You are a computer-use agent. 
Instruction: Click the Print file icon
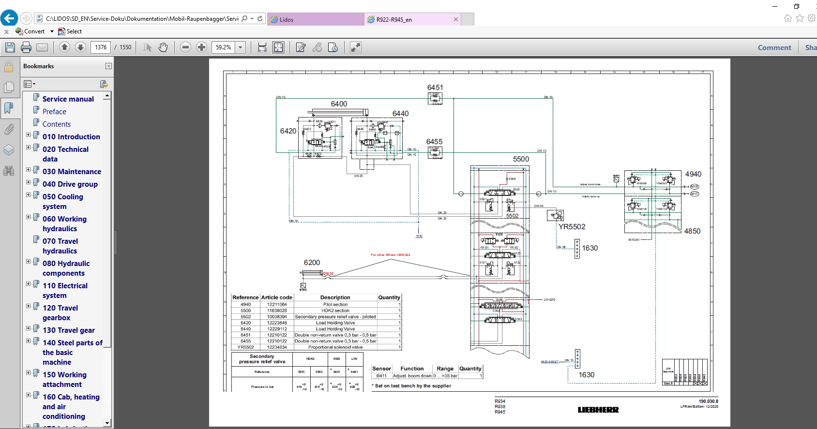point(26,47)
